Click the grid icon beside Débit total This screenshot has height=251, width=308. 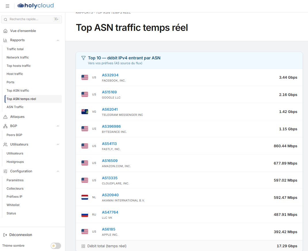[83, 246]
